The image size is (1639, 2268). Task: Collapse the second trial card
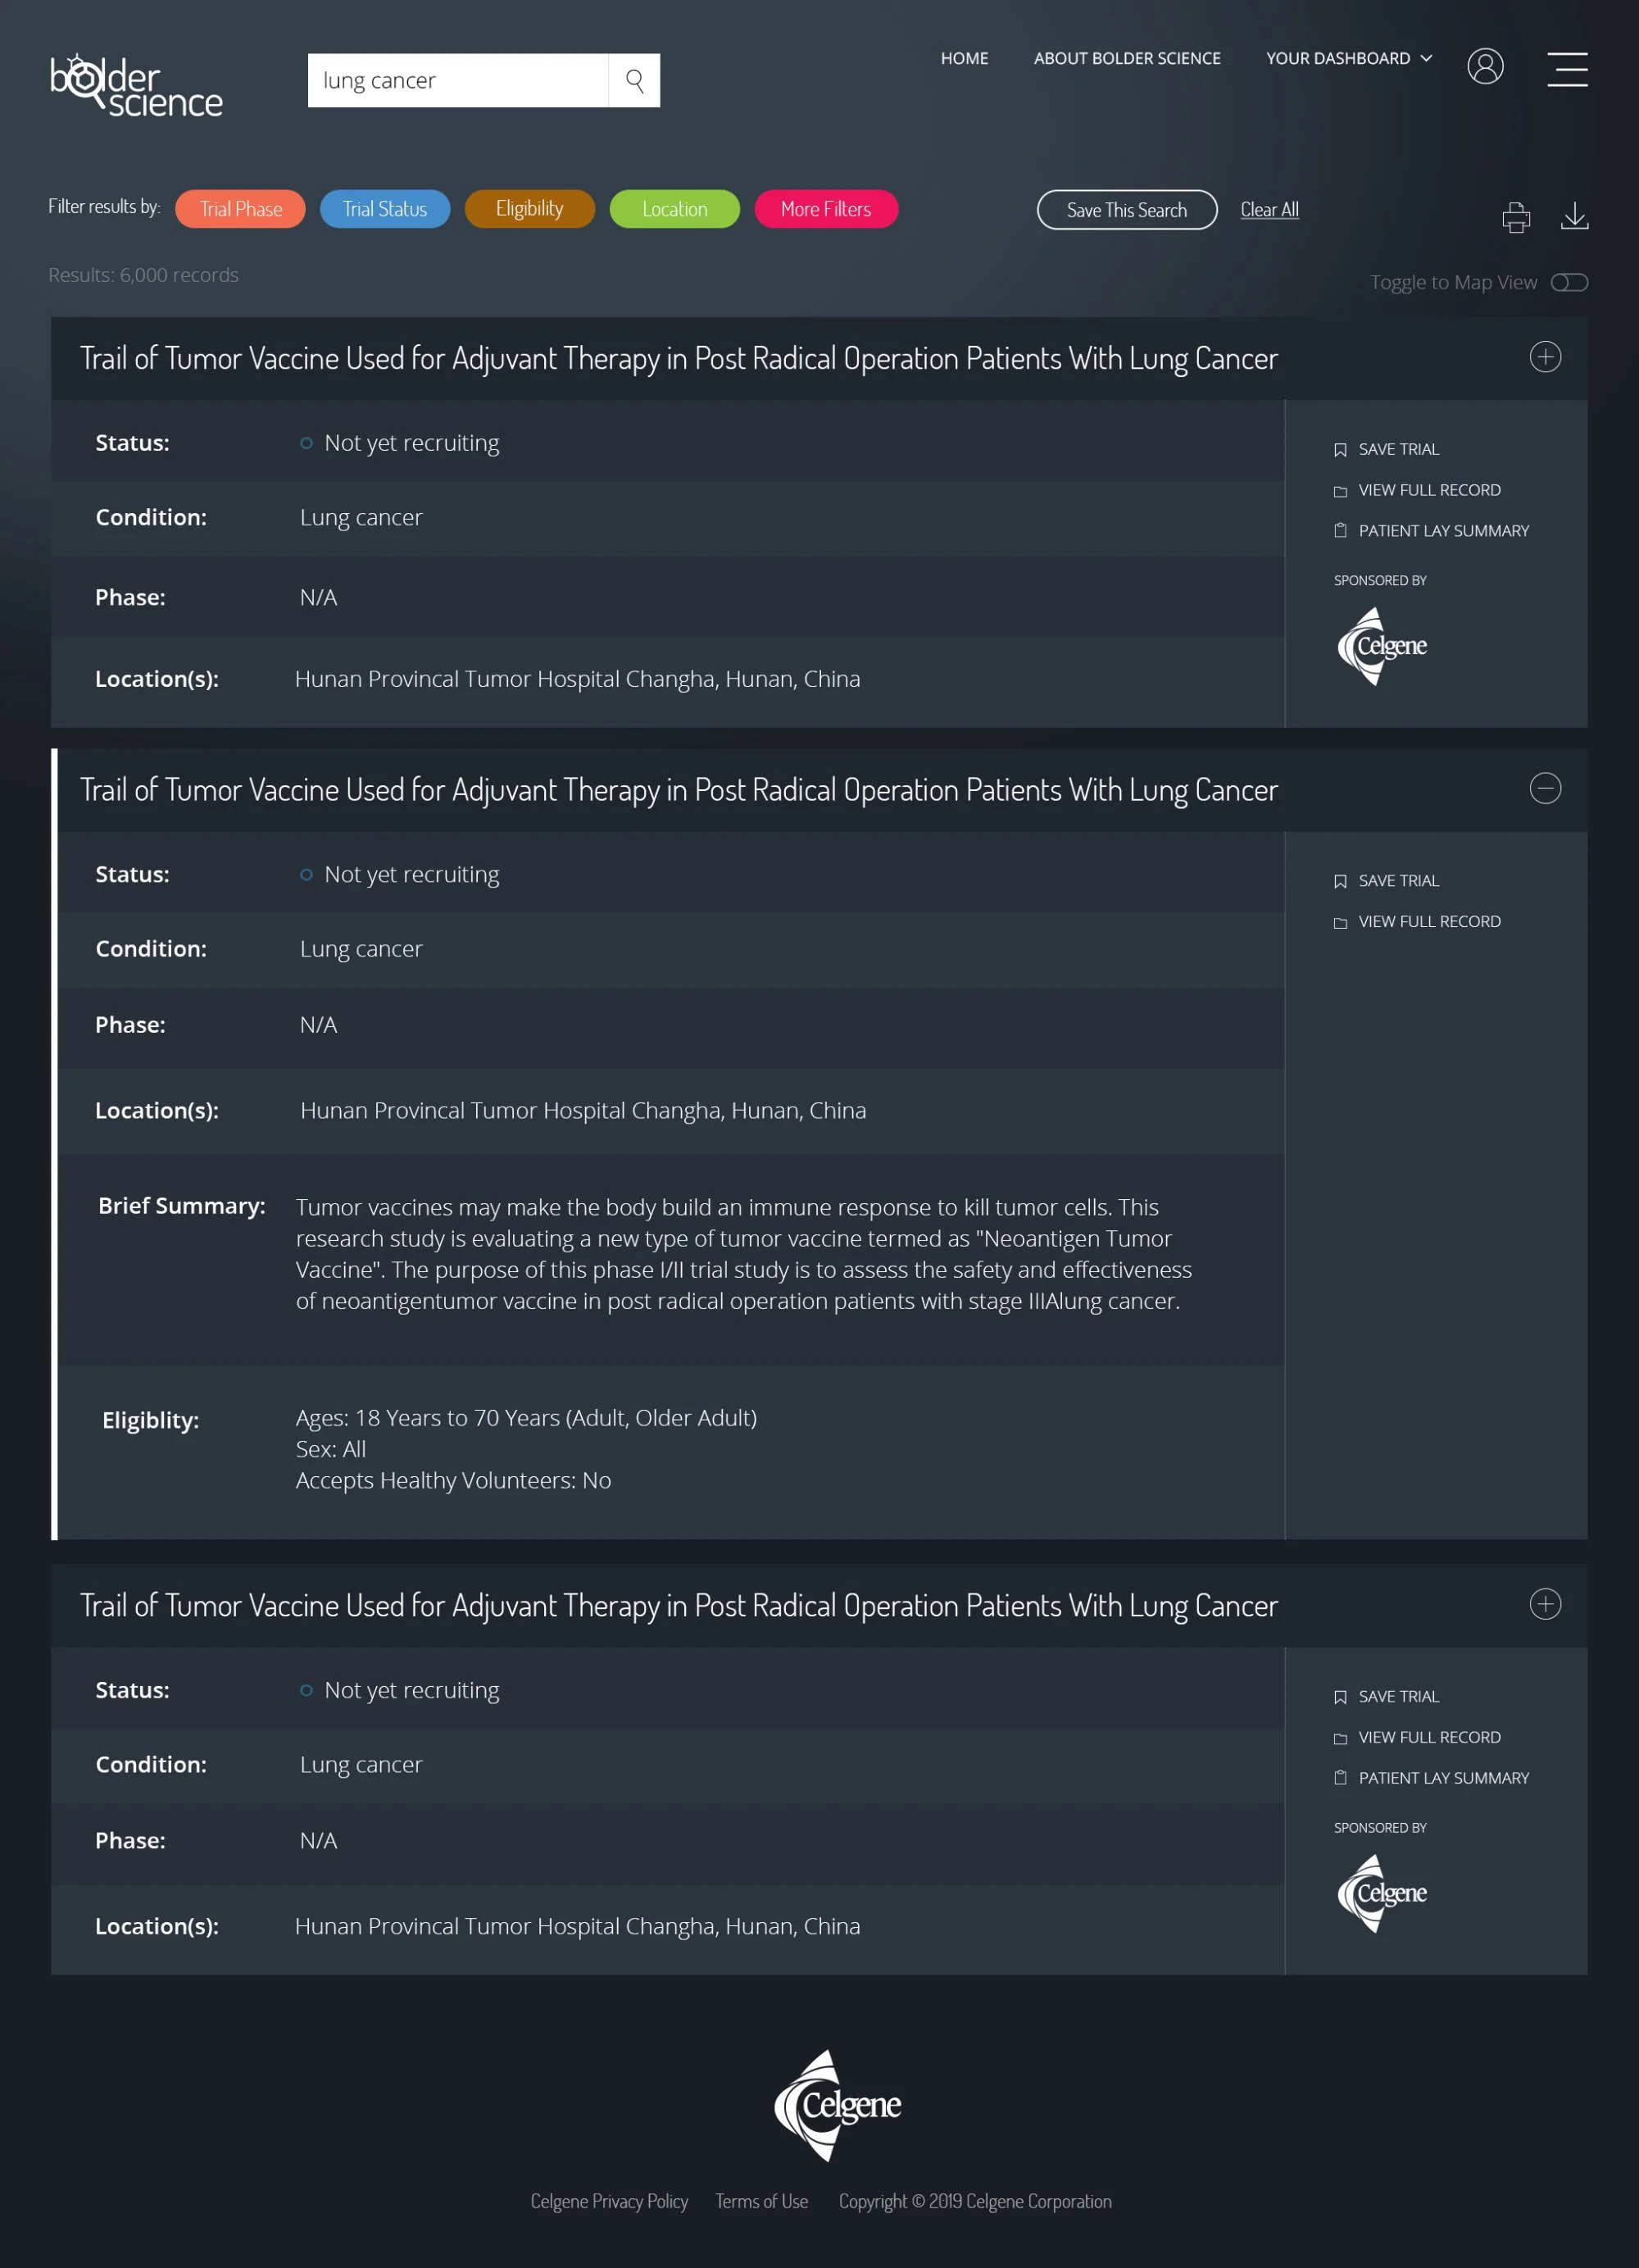click(1545, 789)
